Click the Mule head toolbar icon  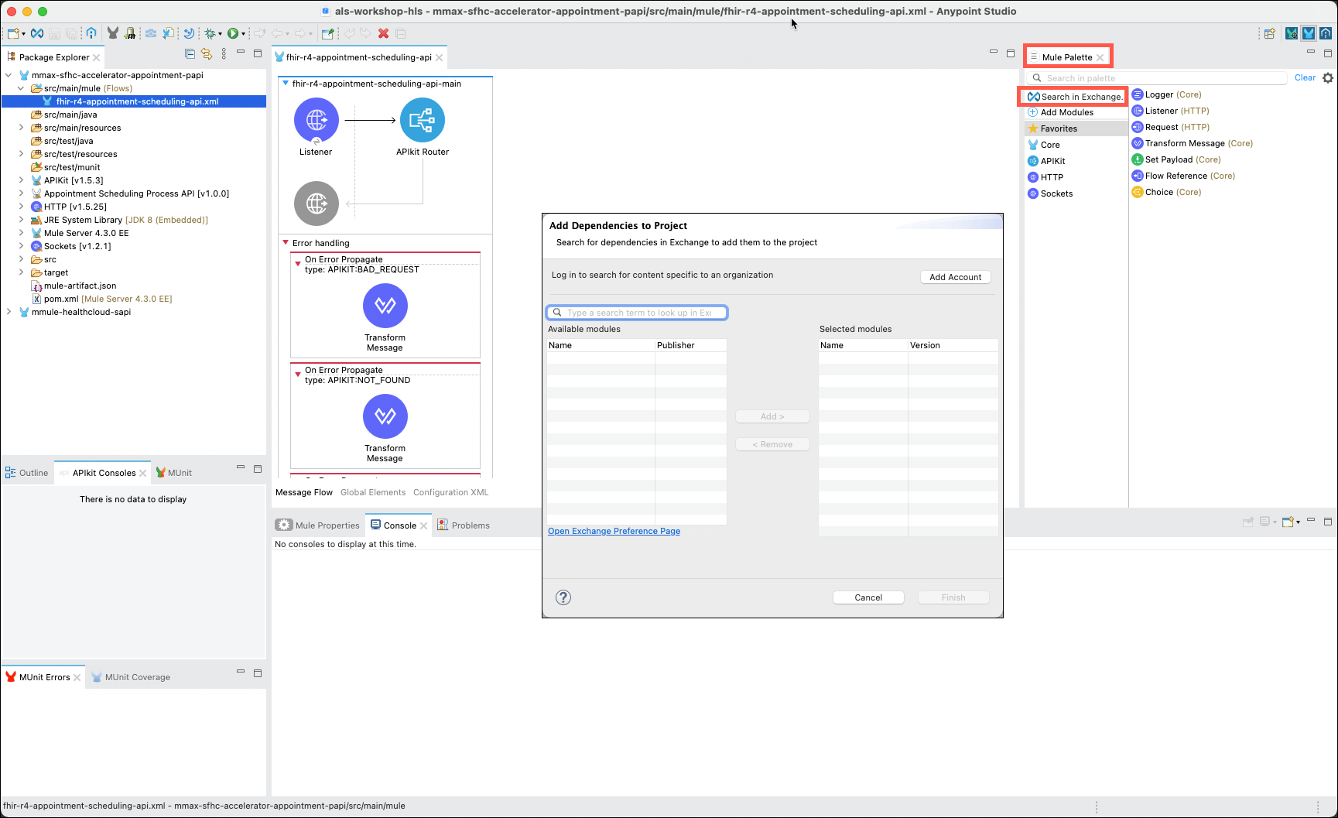click(x=113, y=33)
